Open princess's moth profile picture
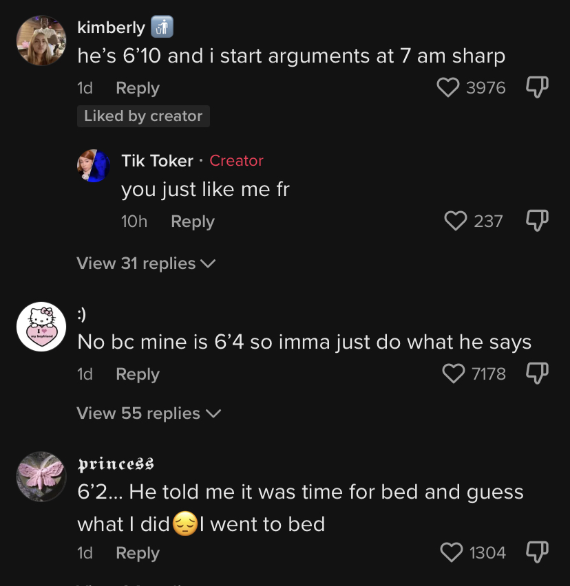Image resolution: width=570 pixels, height=586 pixels. pos(41,477)
